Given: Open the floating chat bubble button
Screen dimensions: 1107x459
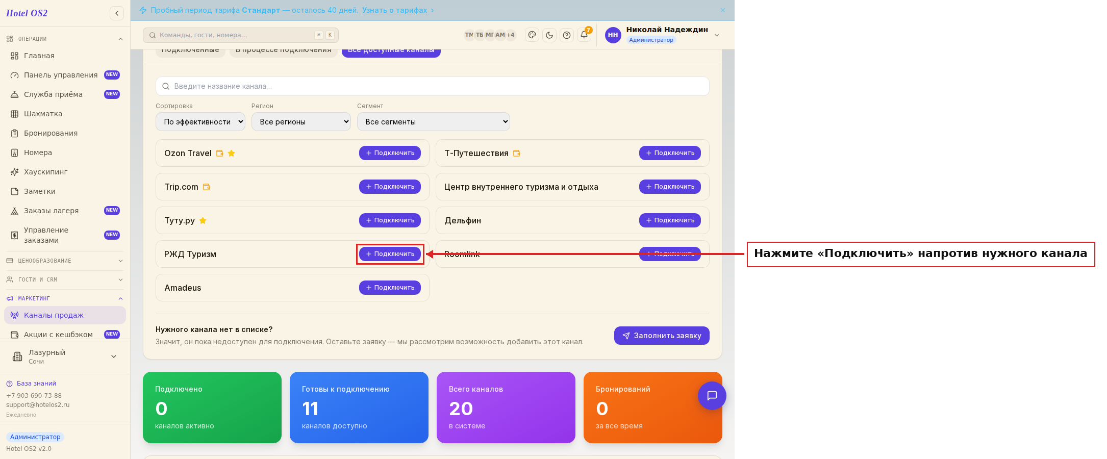Looking at the screenshot, I should click(x=712, y=396).
